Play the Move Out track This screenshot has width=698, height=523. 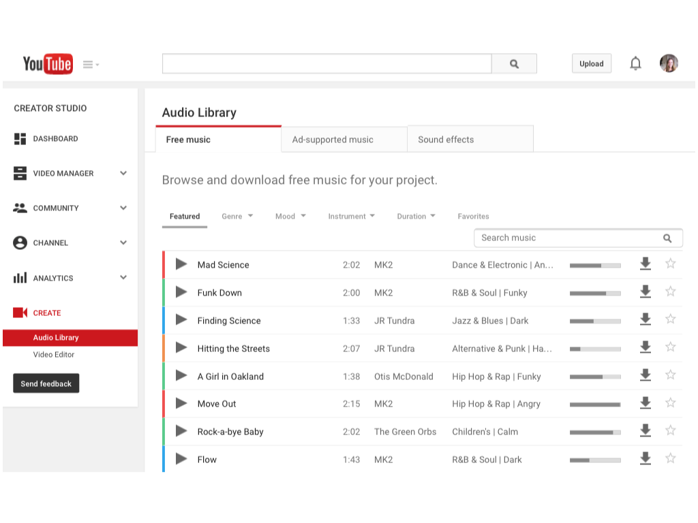pyautogui.click(x=181, y=403)
